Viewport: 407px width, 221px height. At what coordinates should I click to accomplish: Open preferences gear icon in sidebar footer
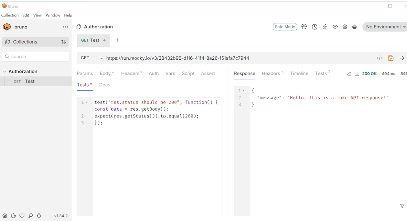[5, 216]
